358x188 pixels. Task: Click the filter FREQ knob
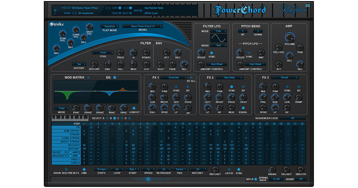pos(120,52)
